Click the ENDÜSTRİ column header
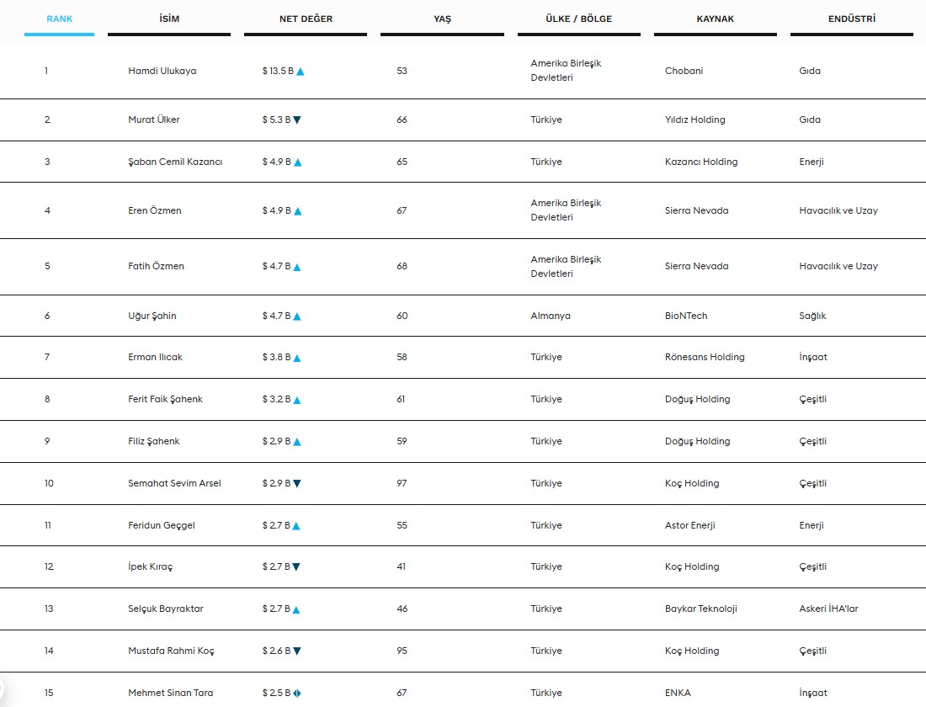 [852, 19]
